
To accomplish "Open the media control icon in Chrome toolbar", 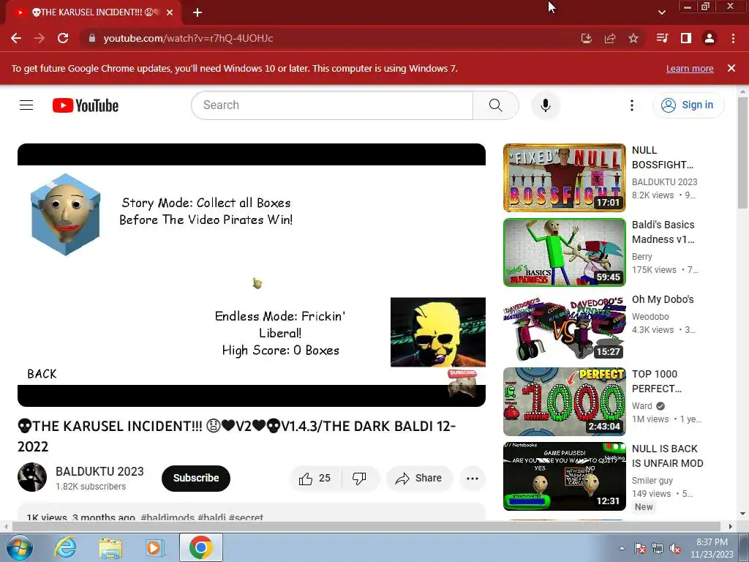I will point(662,38).
